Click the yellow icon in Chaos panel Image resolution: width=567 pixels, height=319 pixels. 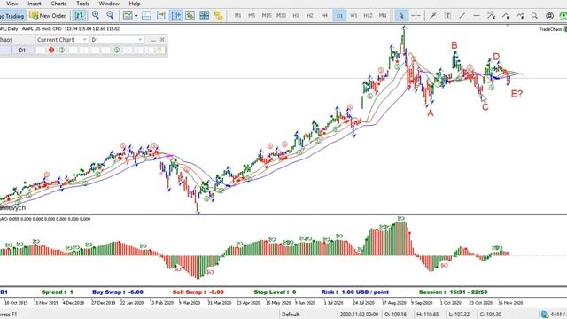[x=160, y=50]
